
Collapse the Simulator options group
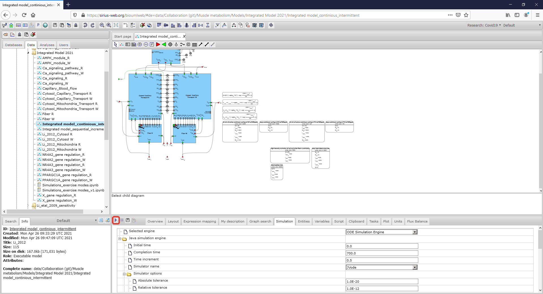124,274
